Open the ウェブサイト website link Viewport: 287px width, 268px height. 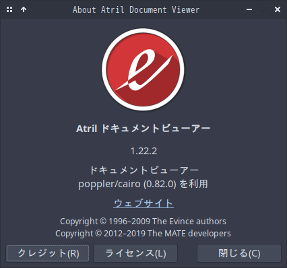click(x=143, y=203)
